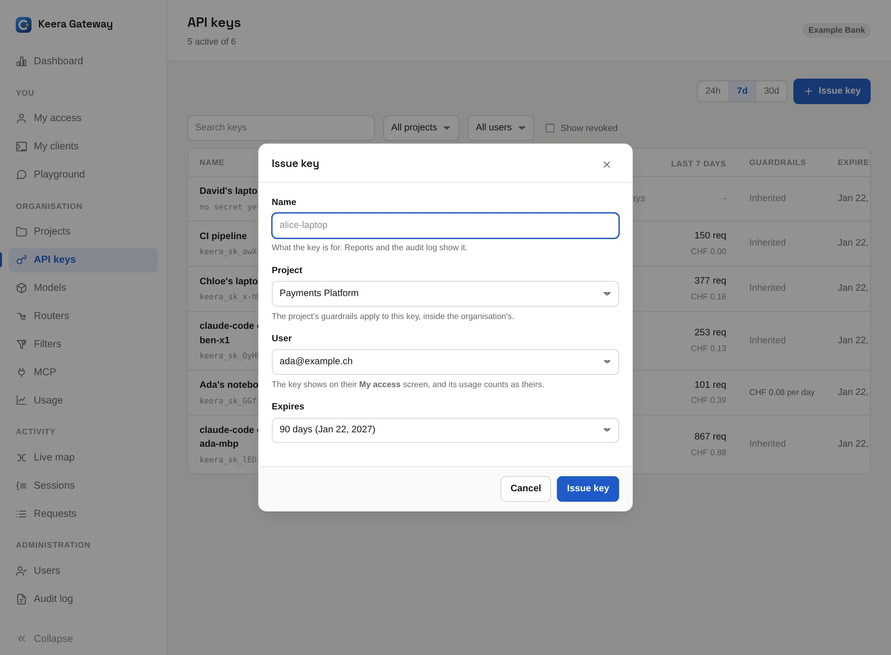Open My access via person icon
This screenshot has height=655, width=891.
coord(21,118)
